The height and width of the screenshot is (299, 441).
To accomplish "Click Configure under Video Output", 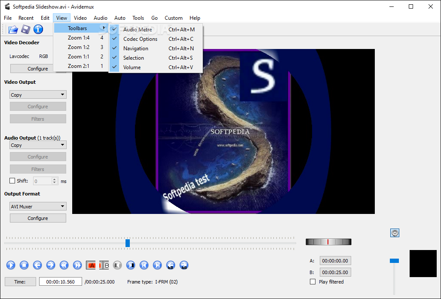I will pos(38,107).
